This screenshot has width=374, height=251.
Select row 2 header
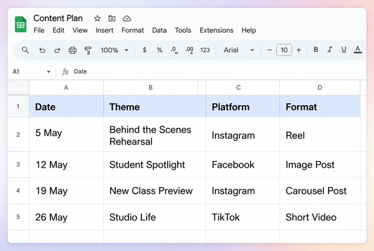click(x=18, y=134)
